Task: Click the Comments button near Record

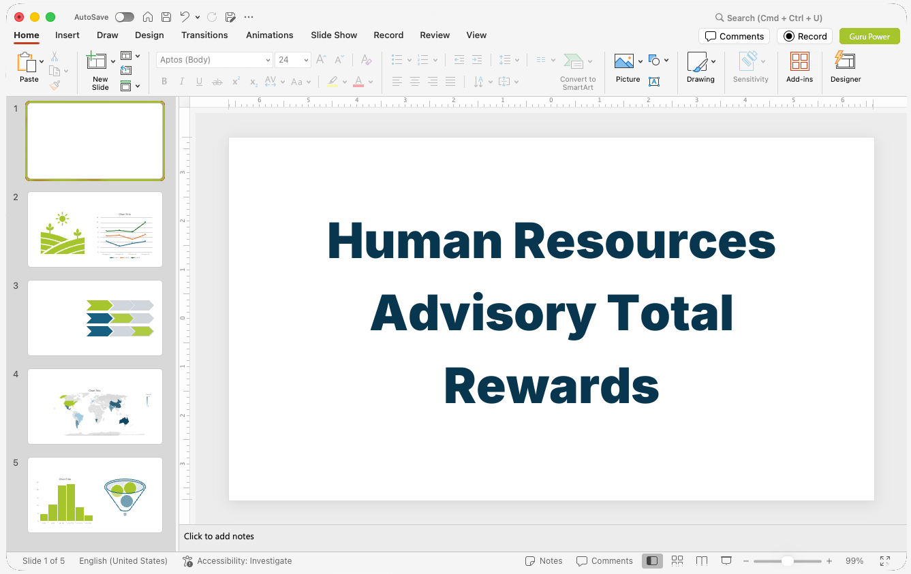Action: pos(734,36)
